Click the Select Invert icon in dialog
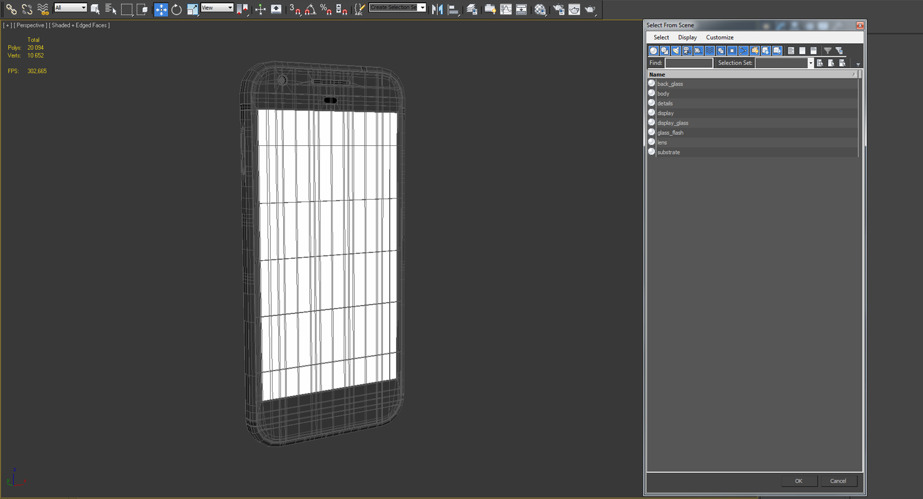923x499 pixels. [813, 51]
